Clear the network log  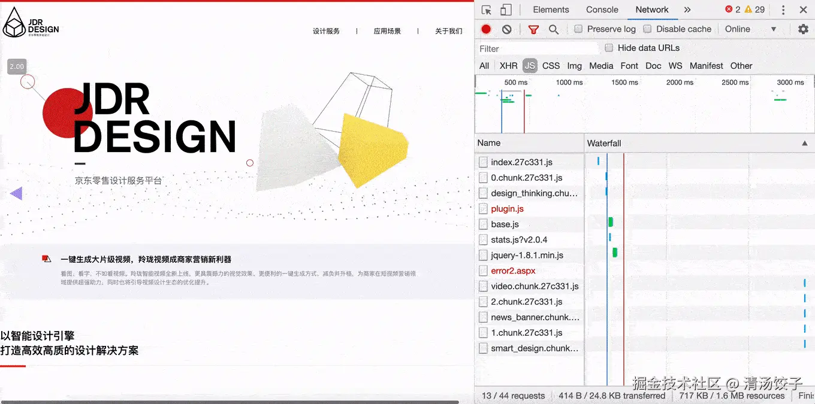pos(507,29)
